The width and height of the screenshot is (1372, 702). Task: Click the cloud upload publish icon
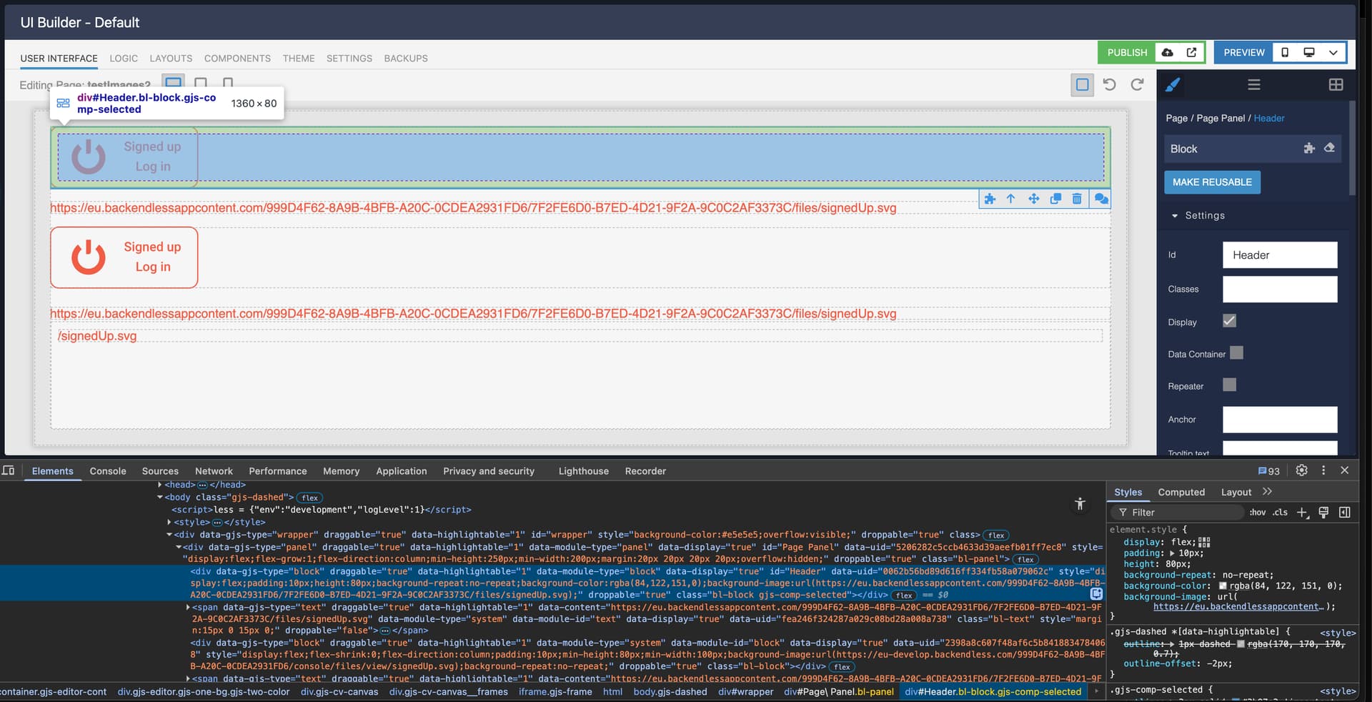1167,52
